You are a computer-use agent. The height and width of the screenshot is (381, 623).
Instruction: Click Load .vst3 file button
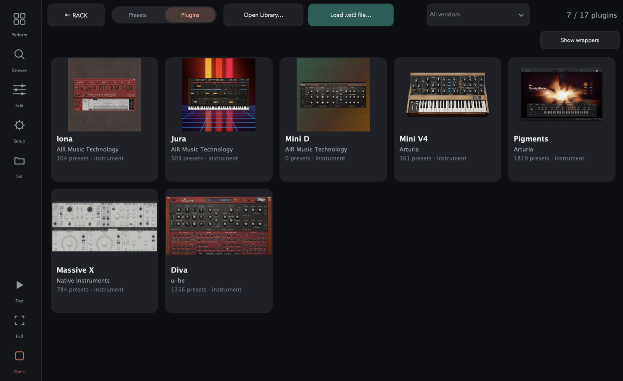(x=351, y=15)
